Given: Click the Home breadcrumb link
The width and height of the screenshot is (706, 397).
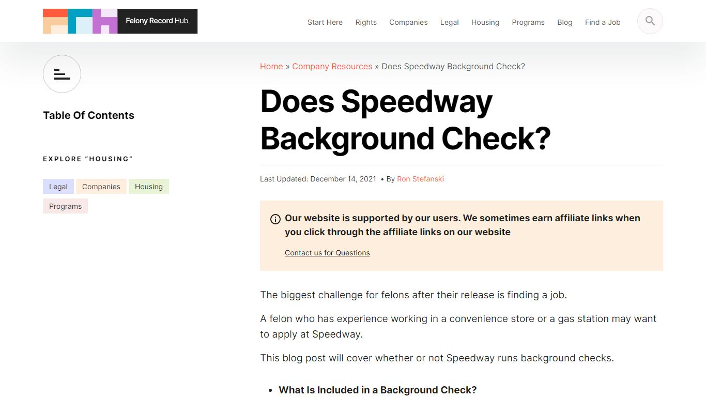Looking at the screenshot, I should click(271, 66).
